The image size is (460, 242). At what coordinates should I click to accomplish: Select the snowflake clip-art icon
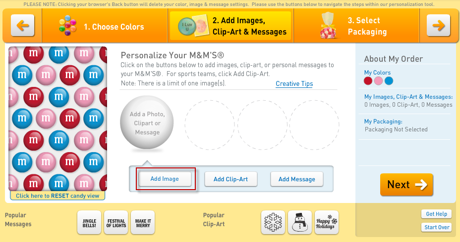pyautogui.click(x=273, y=222)
